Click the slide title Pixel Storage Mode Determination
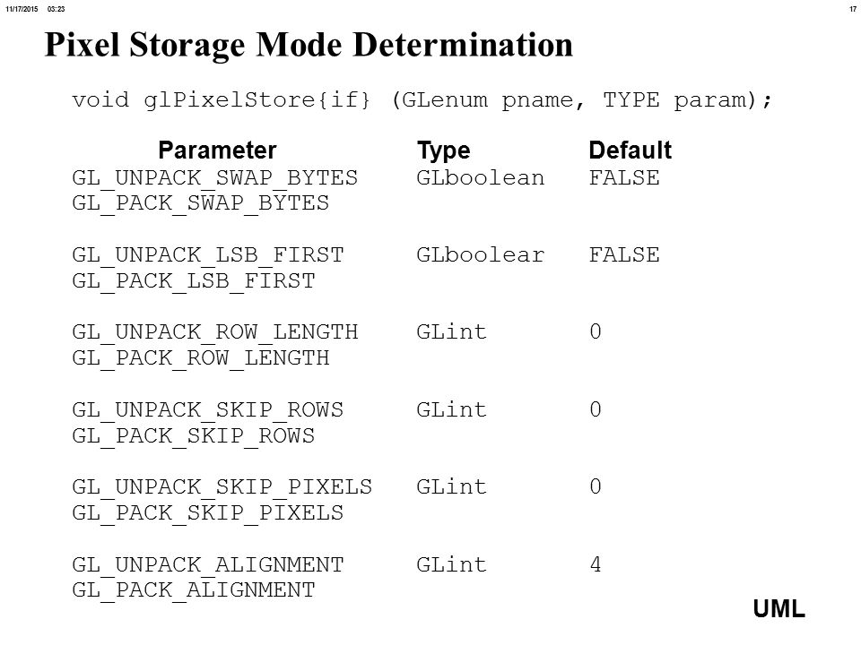861x645 pixels. [309, 45]
